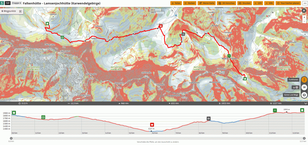Click the spiral waypoint icon in elevation profile
Image resolution: width=308 pixels, height=145 pixels.
(x=43, y=117)
